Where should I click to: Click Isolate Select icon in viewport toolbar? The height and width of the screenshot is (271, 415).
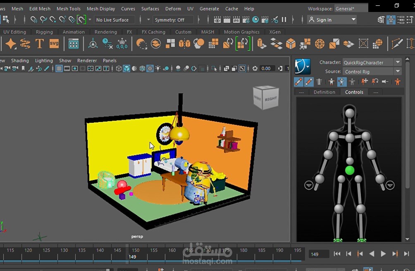214,69
